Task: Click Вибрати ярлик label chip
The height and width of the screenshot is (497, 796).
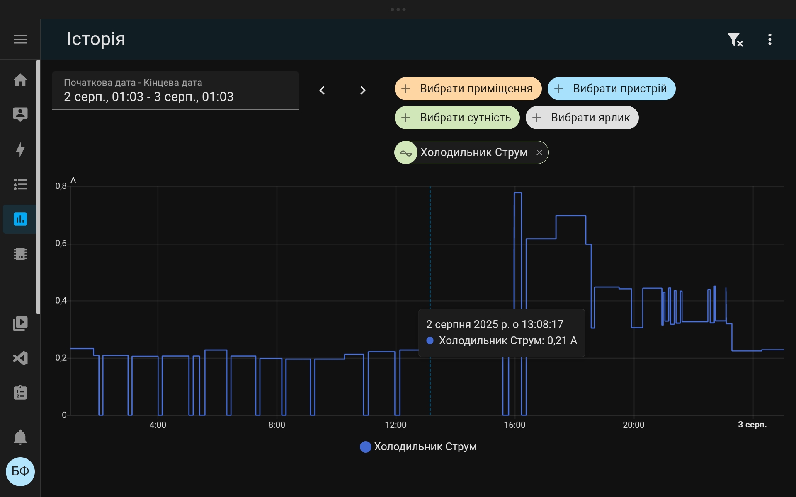Action: tap(582, 118)
